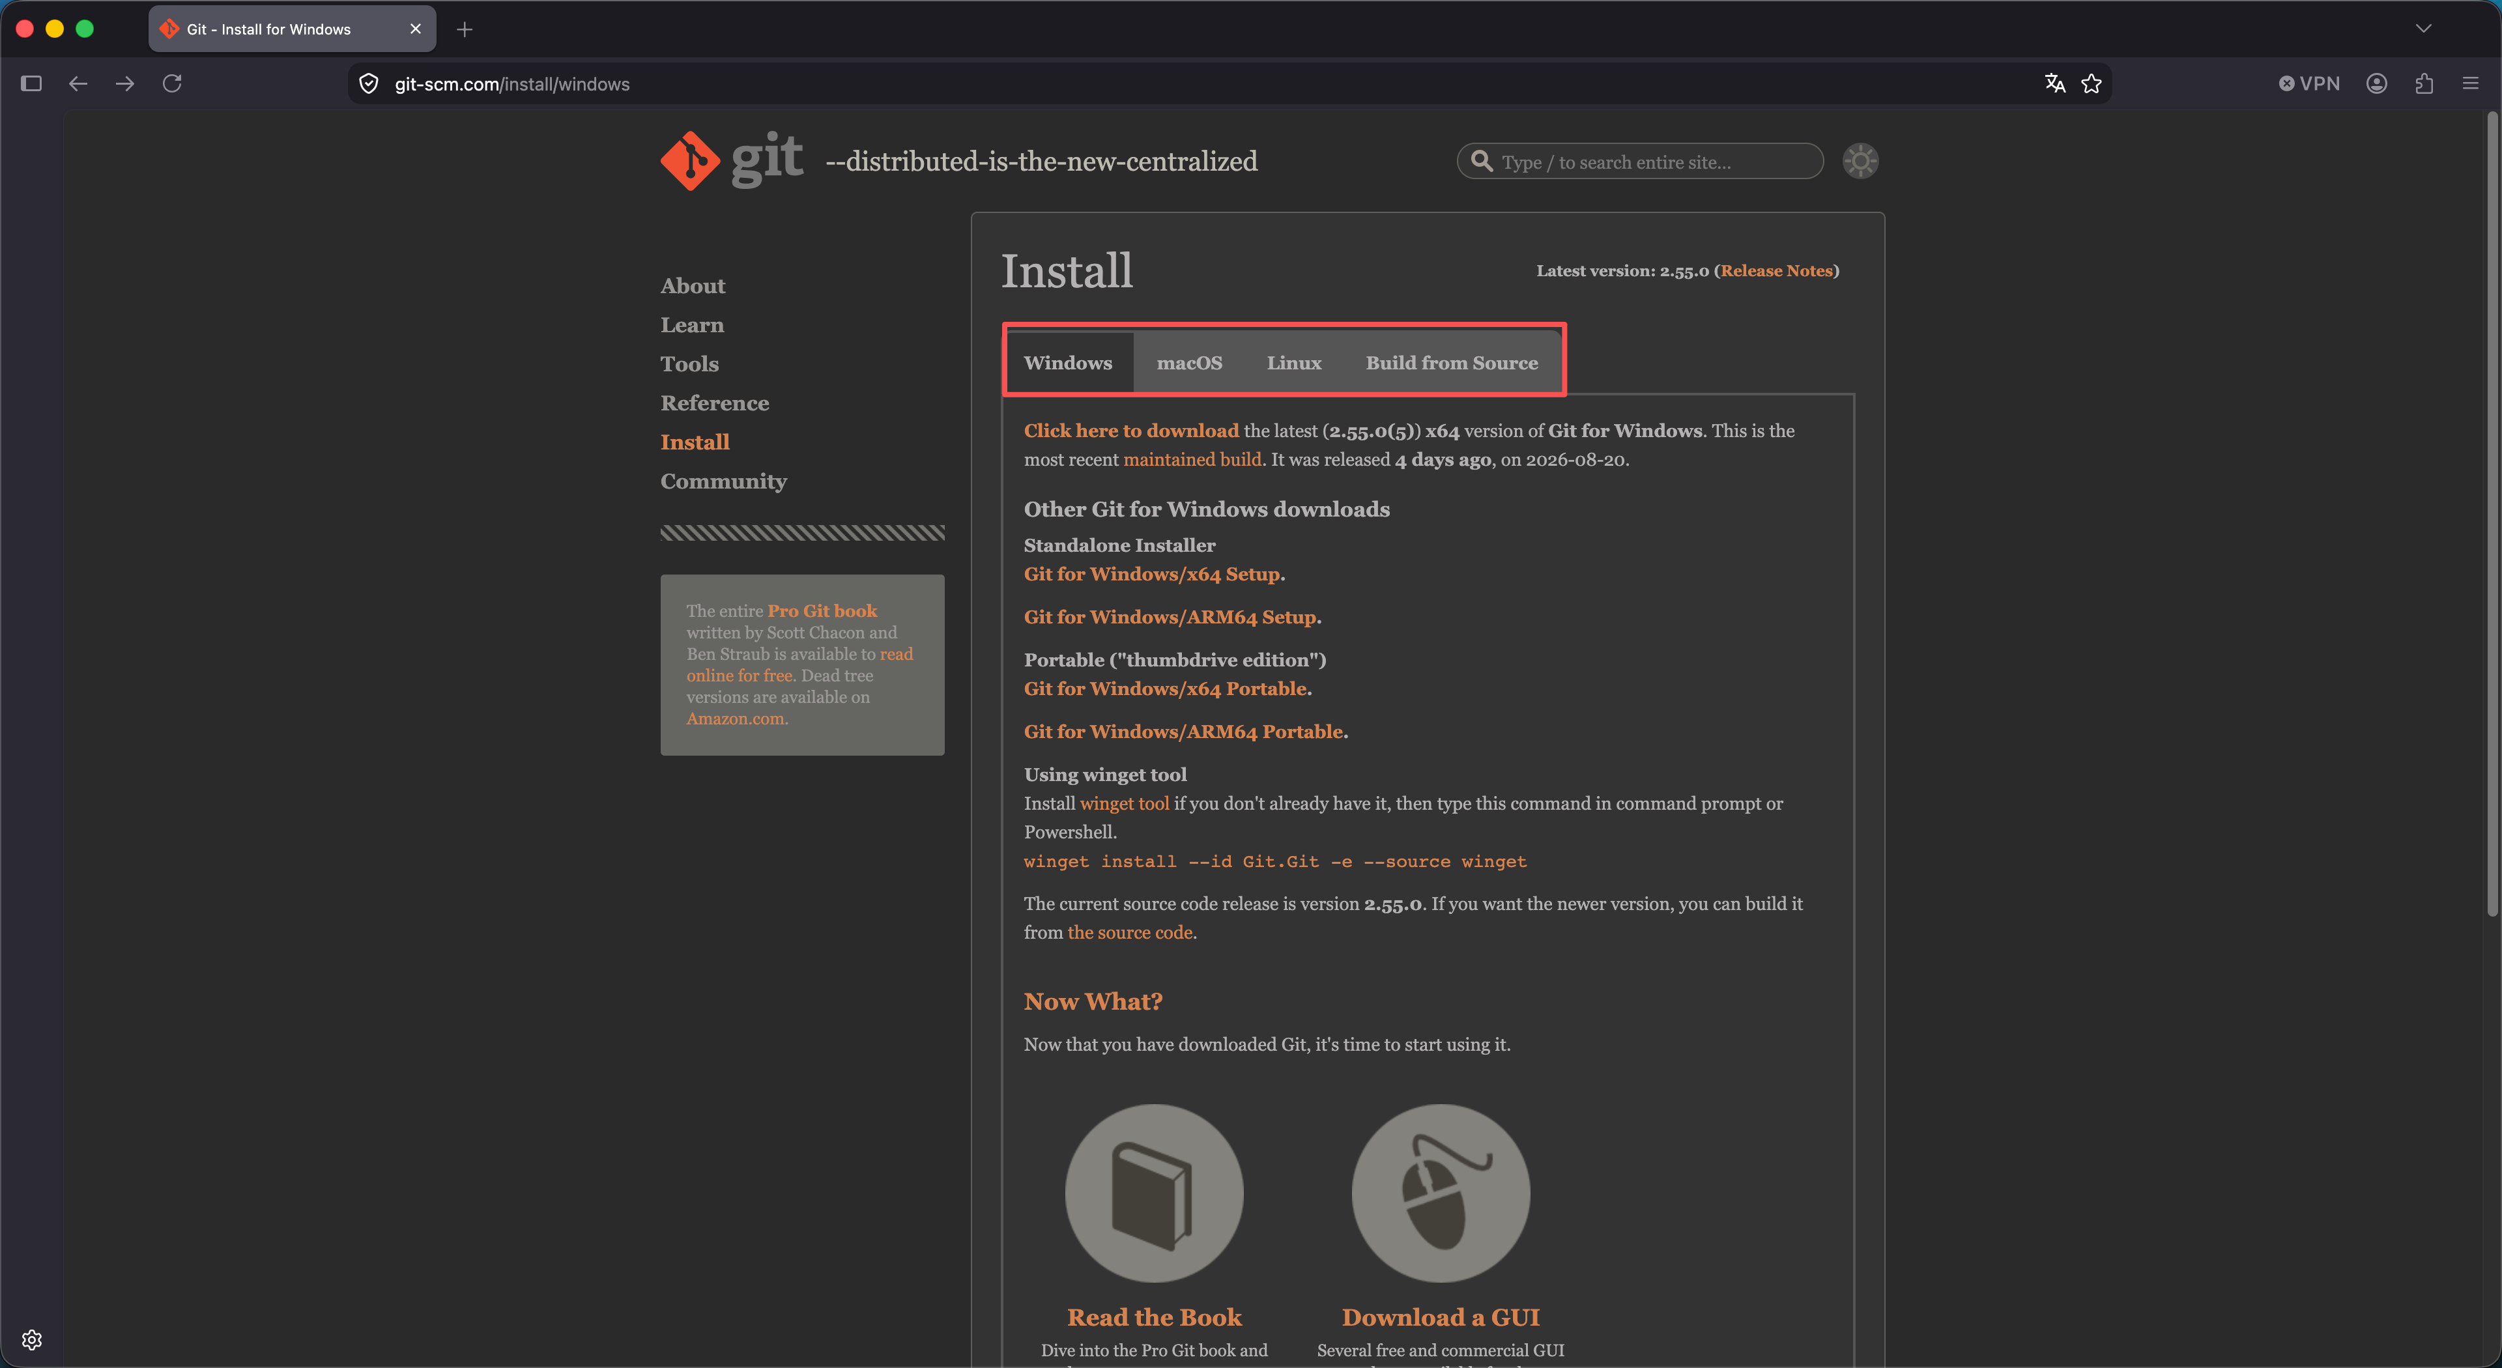Click the Download a GUI mouse icon
2502x1368 pixels.
(1441, 1193)
